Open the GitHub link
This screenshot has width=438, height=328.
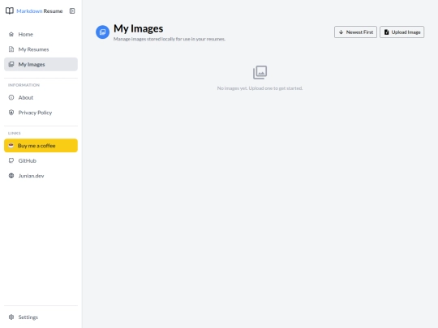click(41, 160)
